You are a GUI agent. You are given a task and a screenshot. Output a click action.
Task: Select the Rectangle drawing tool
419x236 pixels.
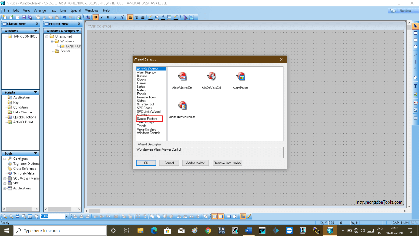click(x=415, y=33)
